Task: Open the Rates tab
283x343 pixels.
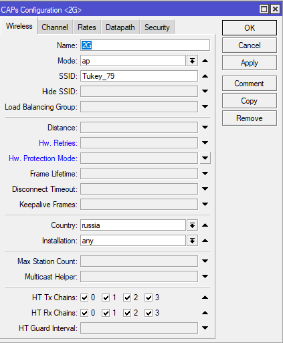Action: coord(87,27)
